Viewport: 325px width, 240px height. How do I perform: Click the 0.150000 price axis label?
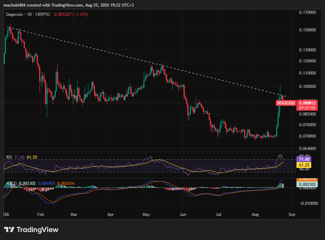pos(307,30)
